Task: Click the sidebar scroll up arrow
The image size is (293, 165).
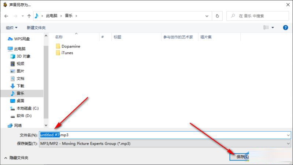Action: [x=46, y=35]
